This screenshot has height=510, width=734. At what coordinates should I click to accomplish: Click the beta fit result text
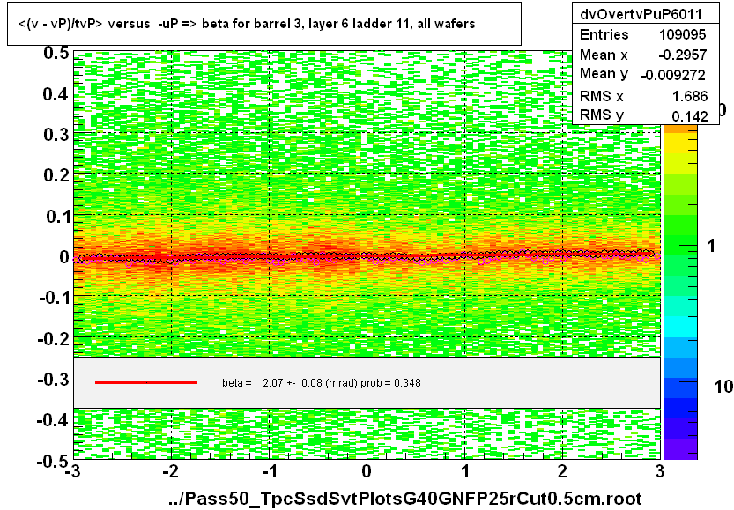pos(321,383)
